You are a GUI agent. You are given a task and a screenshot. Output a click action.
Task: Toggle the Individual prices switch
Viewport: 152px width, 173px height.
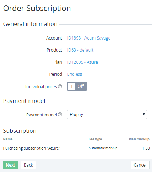pyautogui.click(x=77, y=86)
